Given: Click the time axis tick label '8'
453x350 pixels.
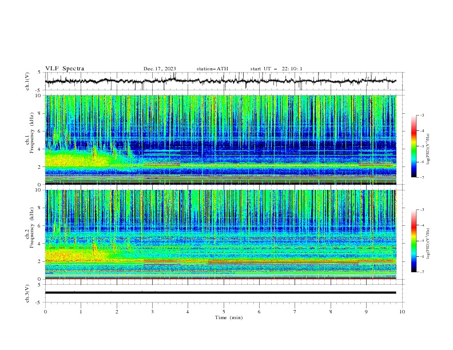Looking at the screenshot, I should pos(331,312).
